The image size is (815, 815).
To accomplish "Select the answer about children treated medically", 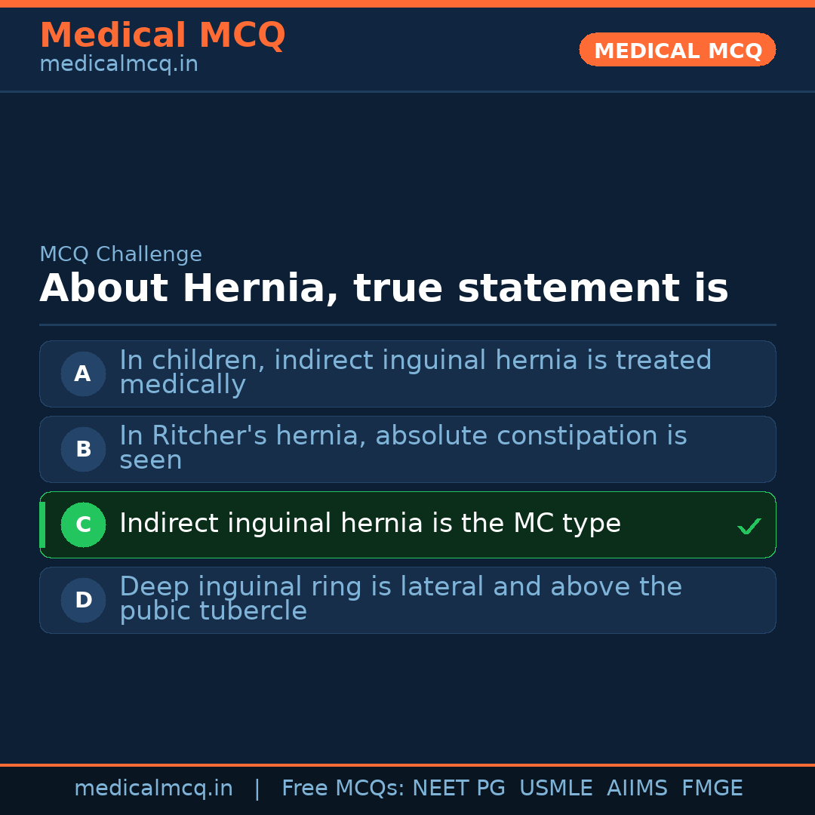I will 415,373.
